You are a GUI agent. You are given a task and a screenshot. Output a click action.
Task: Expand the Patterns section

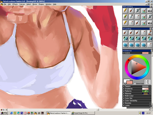click(x=124, y=91)
